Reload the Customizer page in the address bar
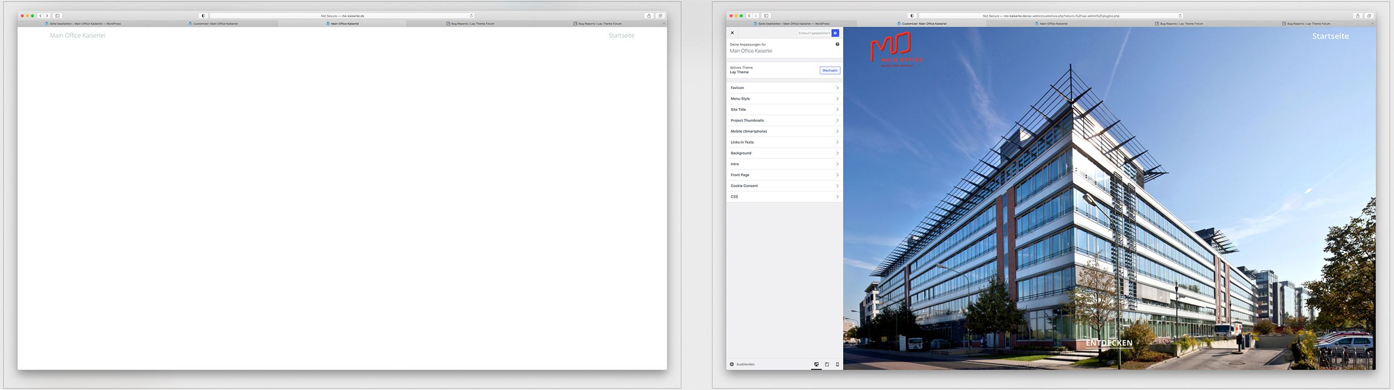 tap(1180, 16)
